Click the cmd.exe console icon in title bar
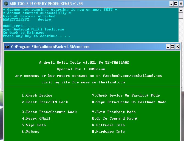 point(7,47)
